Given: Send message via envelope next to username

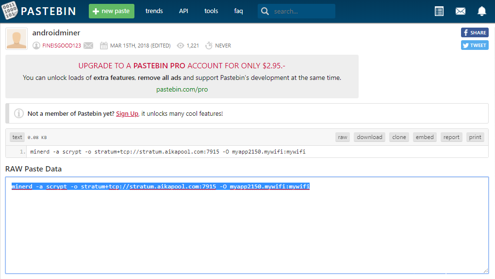Looking at the screenshot, I should (x=88, y=46).
